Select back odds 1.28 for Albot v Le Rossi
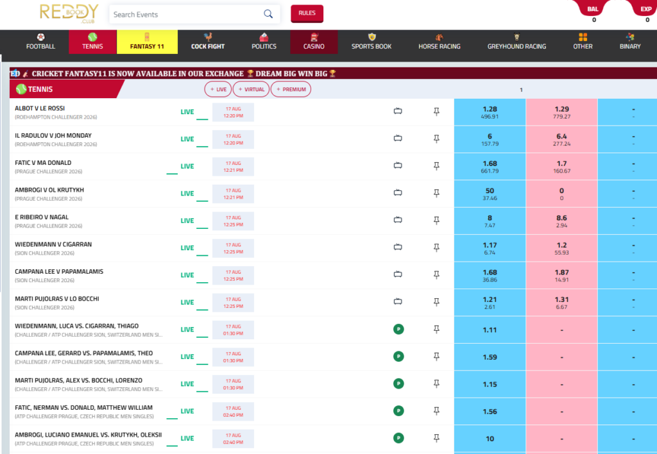Image resolution: width=657 pixels, height=454 pixels. (x=490, y=112)
